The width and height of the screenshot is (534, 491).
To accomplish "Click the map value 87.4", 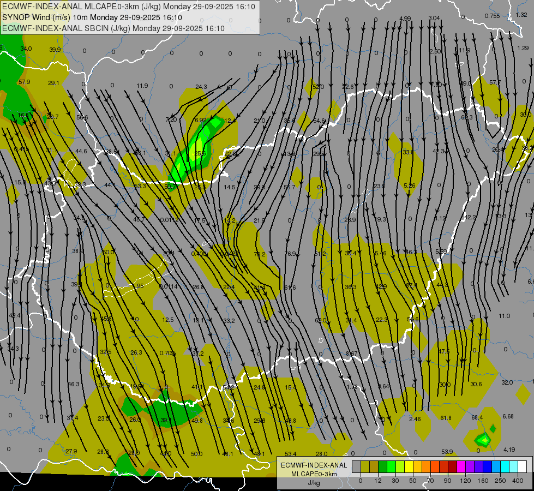I will click(411, 285).
